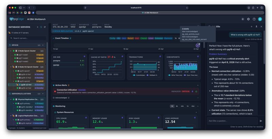The image size is (272, 139).
Task: Select the pg18-s2-hs2 standby server
Action: click(27, 88)
